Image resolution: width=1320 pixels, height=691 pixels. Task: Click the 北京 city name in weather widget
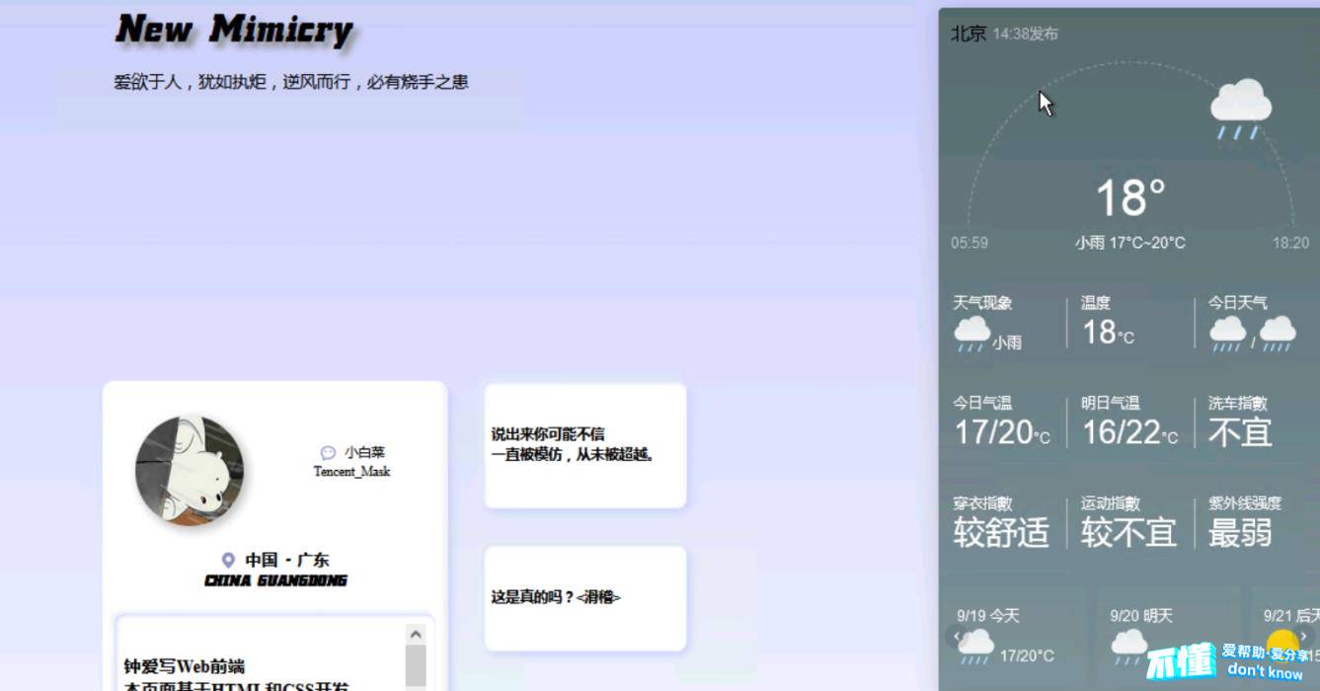coord(969,34)
